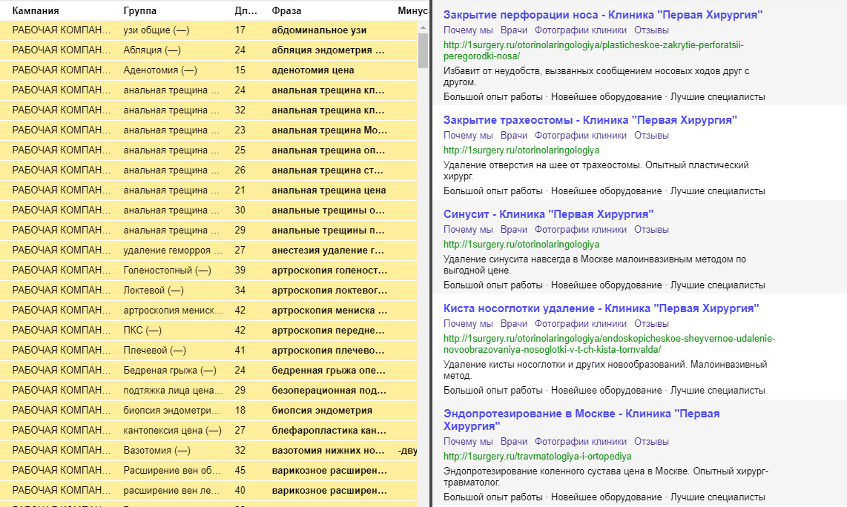The width and height of the screenshot is (847, 507).
Task: Open endoskopicheskoe-sheyvernoe-udalenie URL link
Action: click(610, 344)
